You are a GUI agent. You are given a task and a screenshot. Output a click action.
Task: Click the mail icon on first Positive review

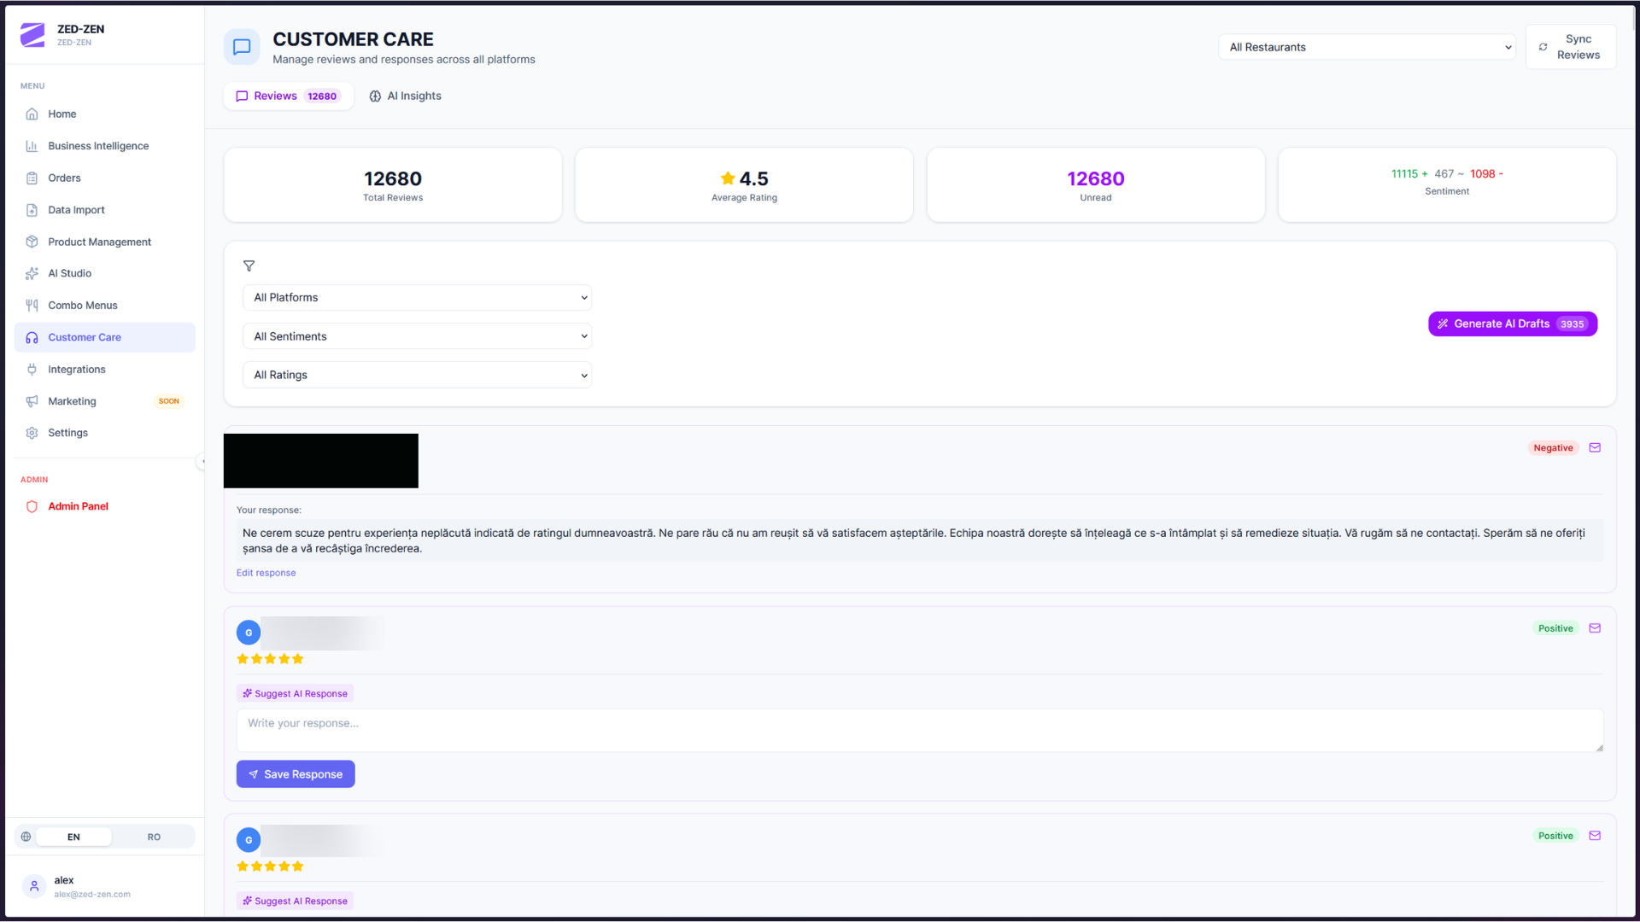pos(1595,628)
